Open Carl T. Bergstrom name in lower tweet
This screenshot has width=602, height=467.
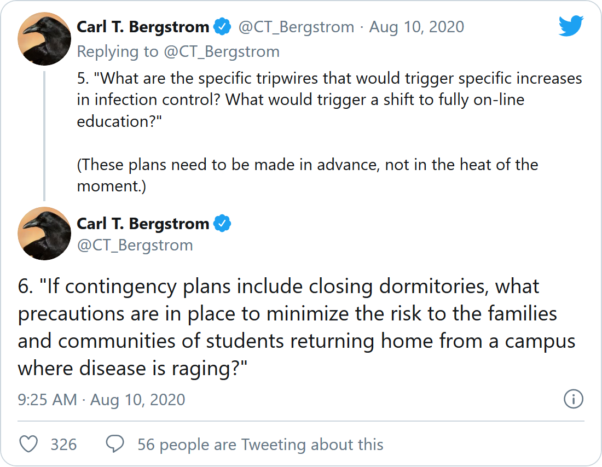pos(143,224)
